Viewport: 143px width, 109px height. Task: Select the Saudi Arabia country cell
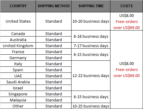[x=18, y=82]
